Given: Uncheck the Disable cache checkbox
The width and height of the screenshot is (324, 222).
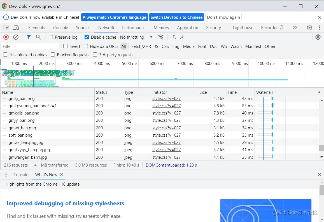Looking at the screenshot, I should click(87, 37).
